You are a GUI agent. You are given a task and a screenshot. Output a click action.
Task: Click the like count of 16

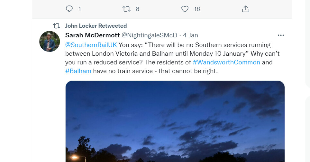click(197, 9)
